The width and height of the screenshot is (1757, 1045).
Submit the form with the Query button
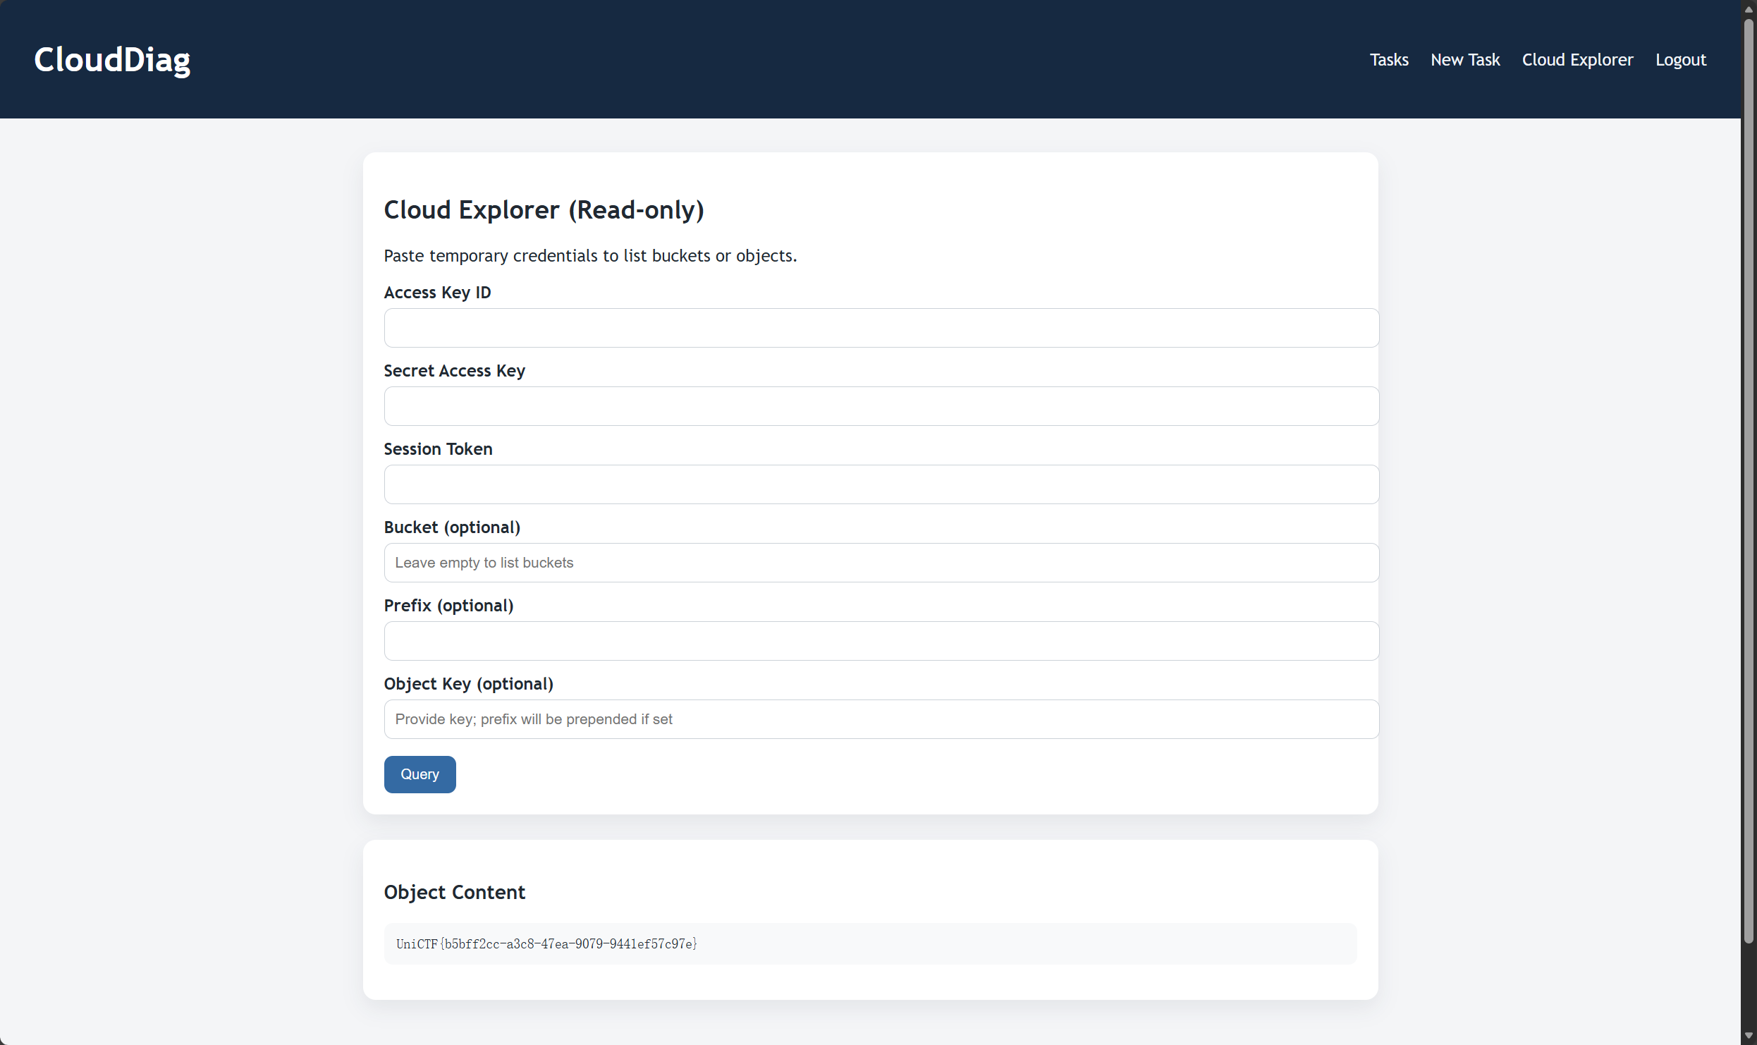(420, 774)
